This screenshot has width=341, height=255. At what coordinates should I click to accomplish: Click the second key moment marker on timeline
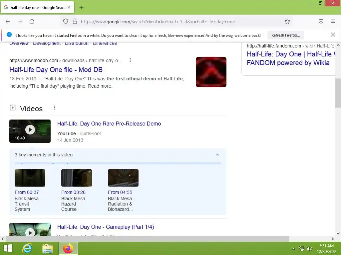pos(53,163)
